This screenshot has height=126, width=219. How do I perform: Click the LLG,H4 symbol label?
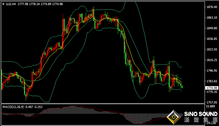11,4
